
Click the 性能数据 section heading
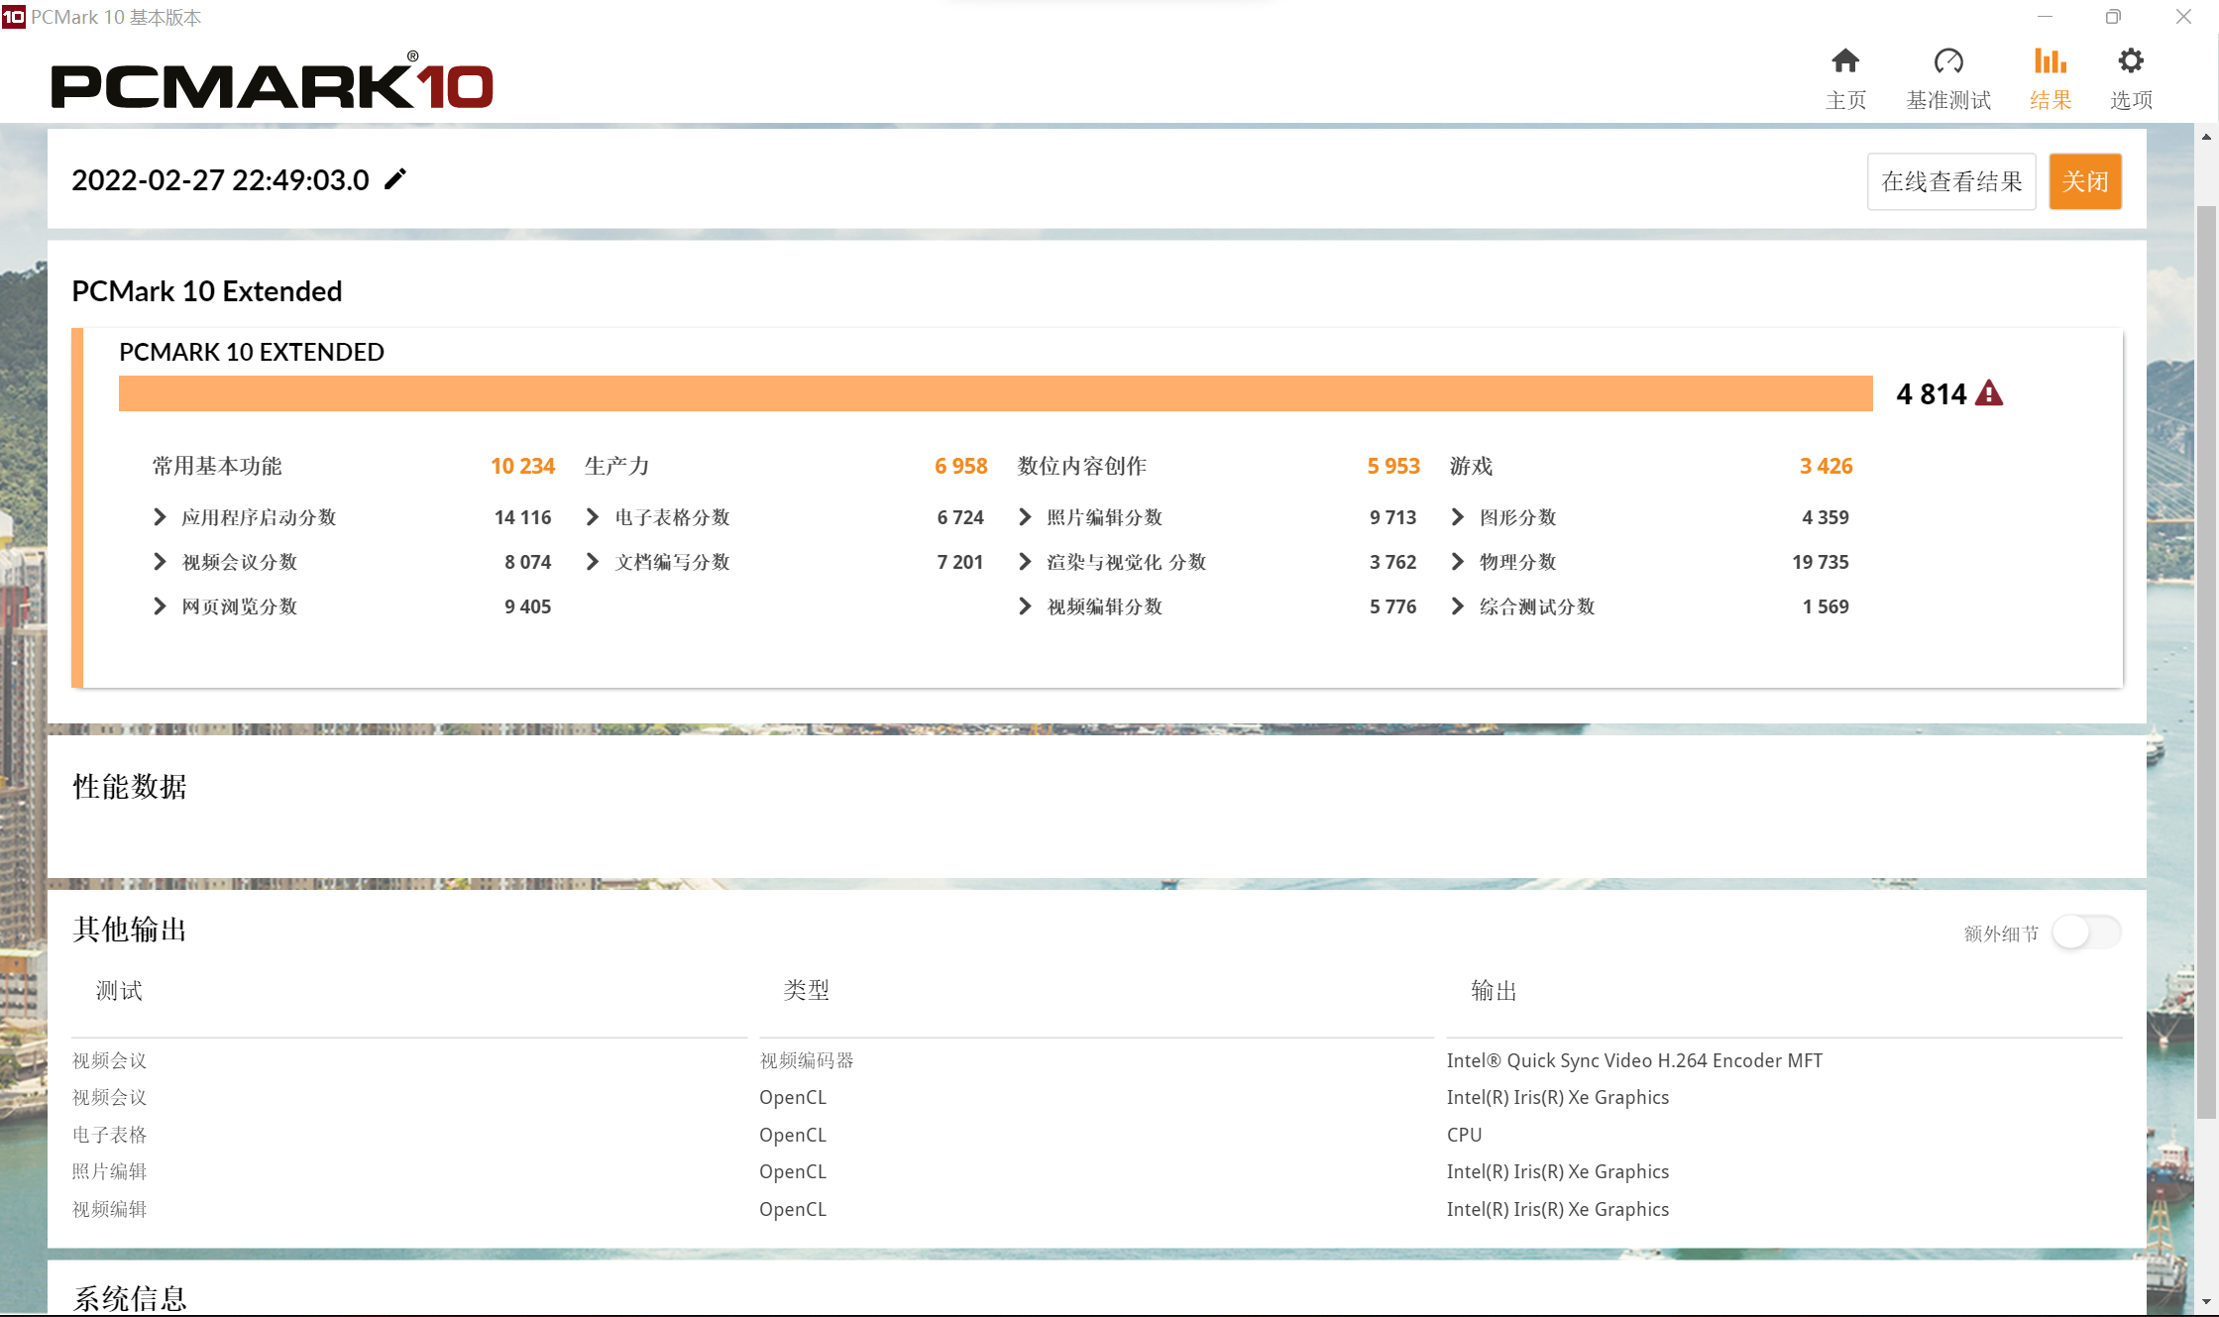coord(130,787)
